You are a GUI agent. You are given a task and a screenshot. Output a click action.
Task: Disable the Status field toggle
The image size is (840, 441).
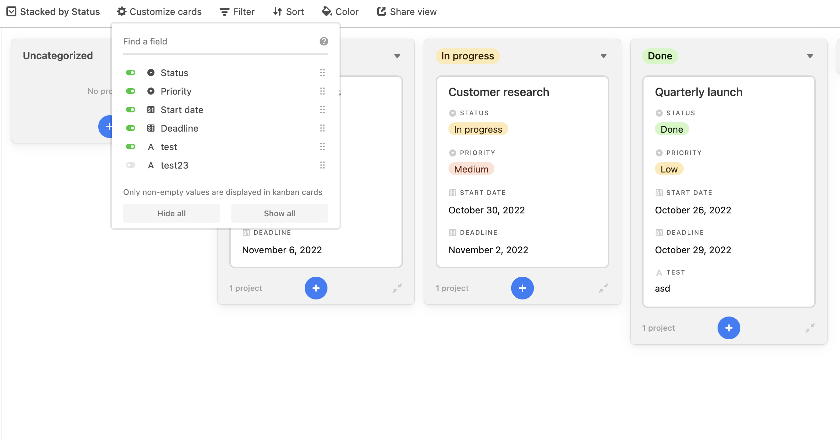(x=131, y=73)
